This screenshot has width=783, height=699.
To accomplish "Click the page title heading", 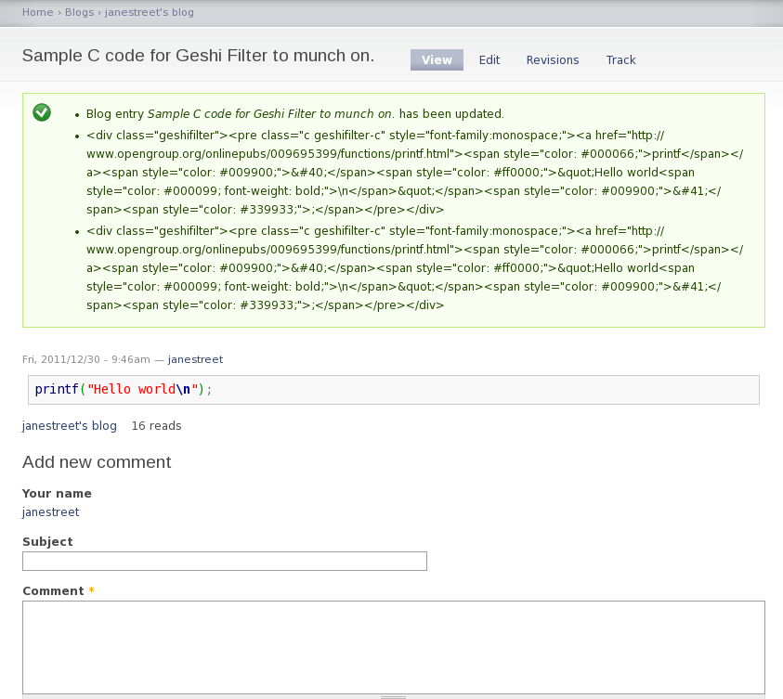I will (x=198, y=56).
